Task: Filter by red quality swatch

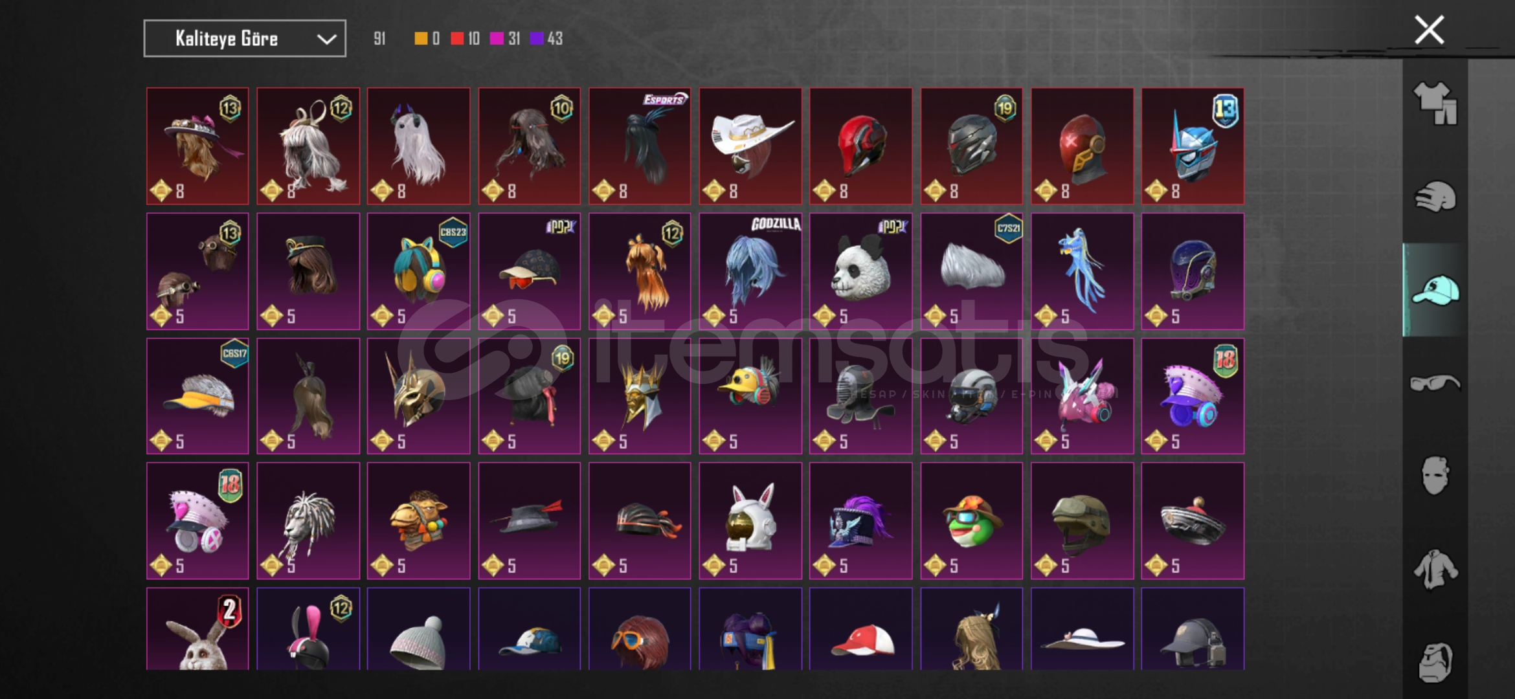Action: coord(457,39)
